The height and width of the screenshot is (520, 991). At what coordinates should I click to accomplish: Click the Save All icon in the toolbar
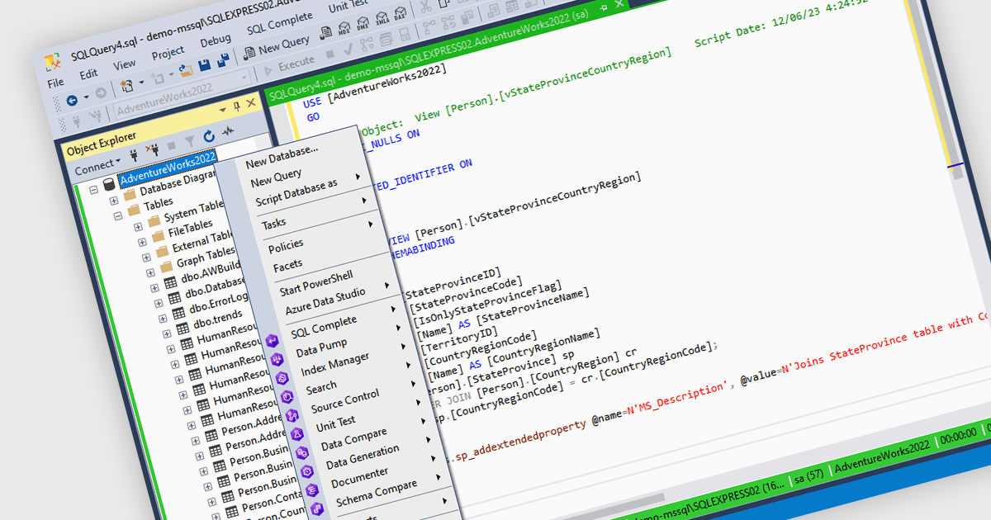(223, 61)
